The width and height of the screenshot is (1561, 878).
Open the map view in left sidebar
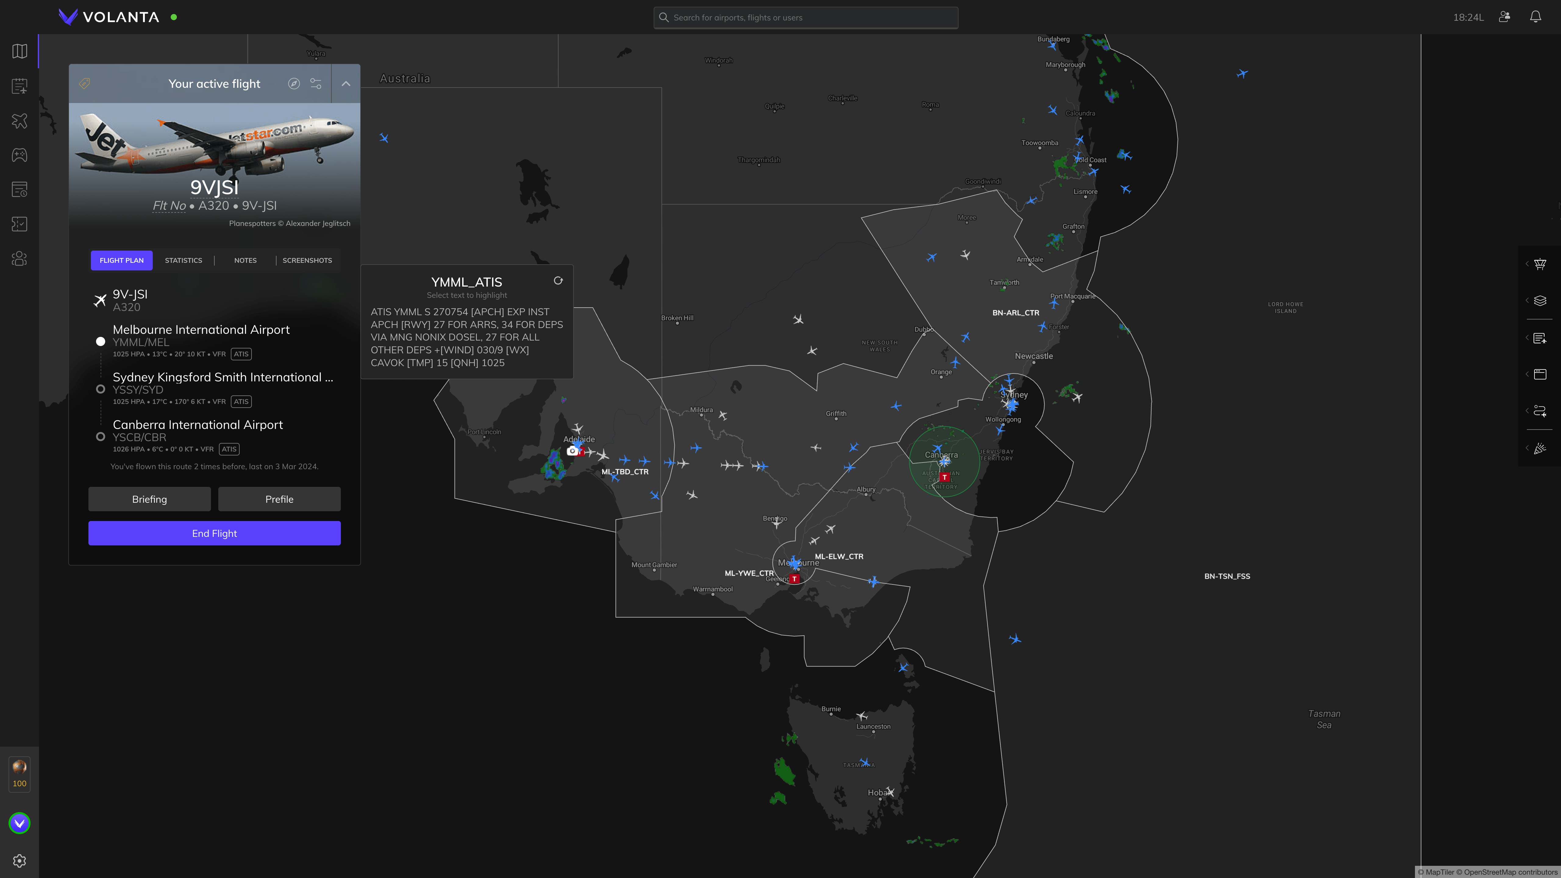pos(20,51)
